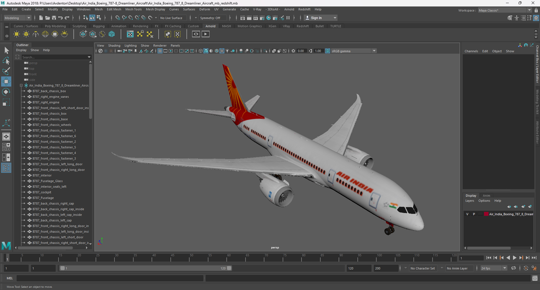Activate the Lasso select tool

6,61
